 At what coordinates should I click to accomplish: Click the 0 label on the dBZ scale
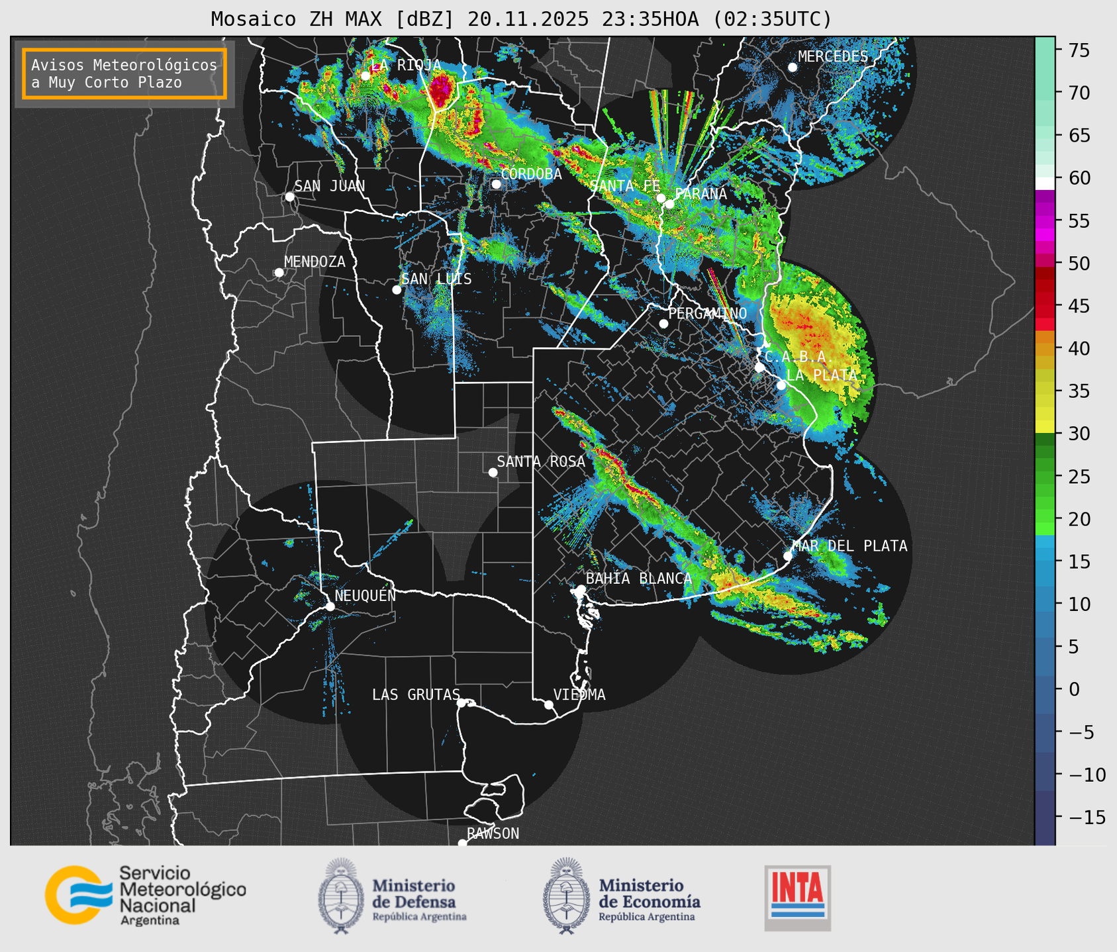tap(1073, 690)
